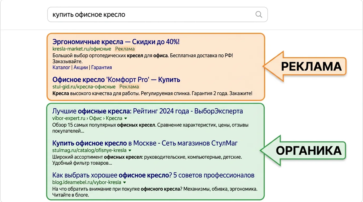Click 'Реклама' label beside kresla-market.ru
This screenshot has width=363, height=202.
coord(125,49)
